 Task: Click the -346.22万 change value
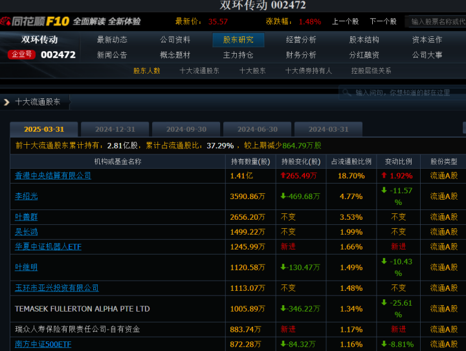coord(300,309)
